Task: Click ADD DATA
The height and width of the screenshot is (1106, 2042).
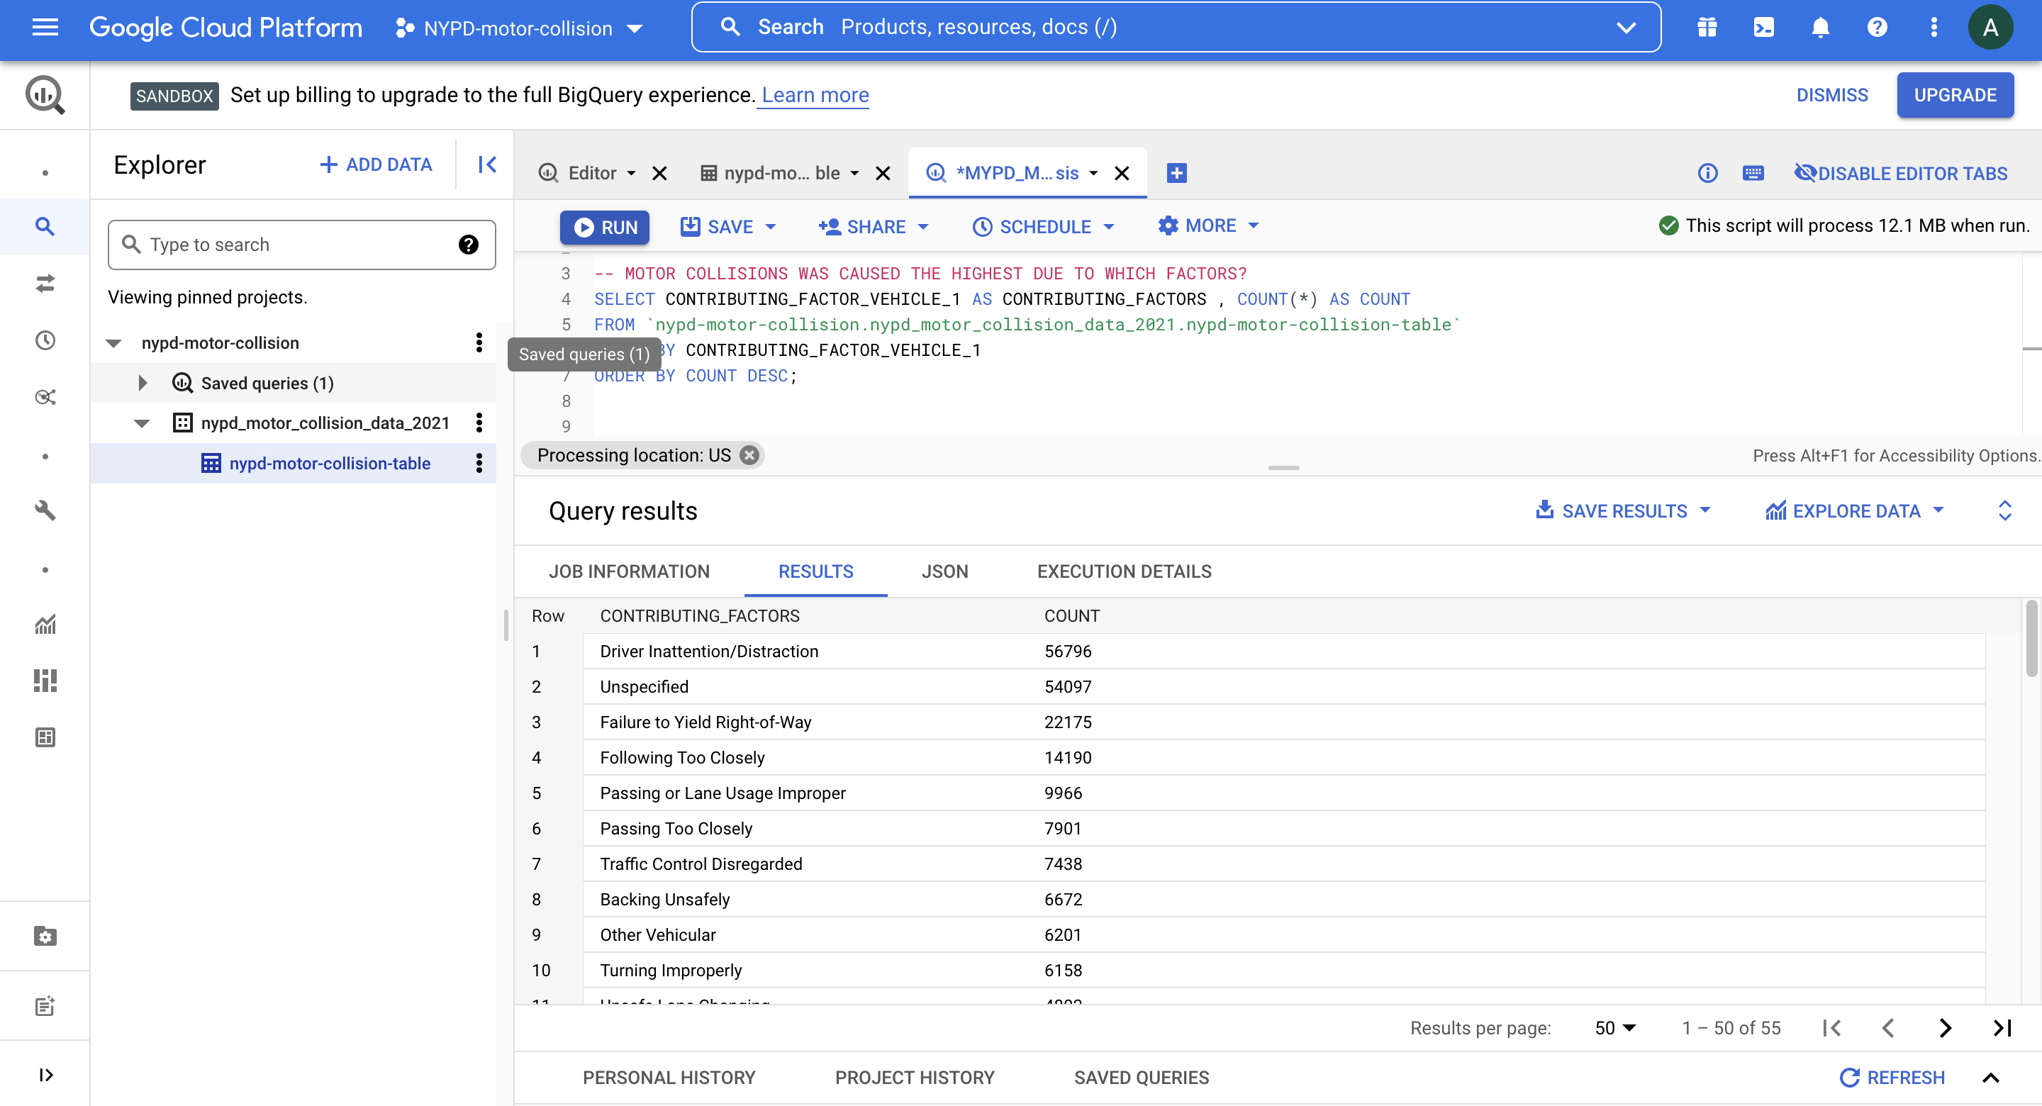Action: [x=376, y=164]
